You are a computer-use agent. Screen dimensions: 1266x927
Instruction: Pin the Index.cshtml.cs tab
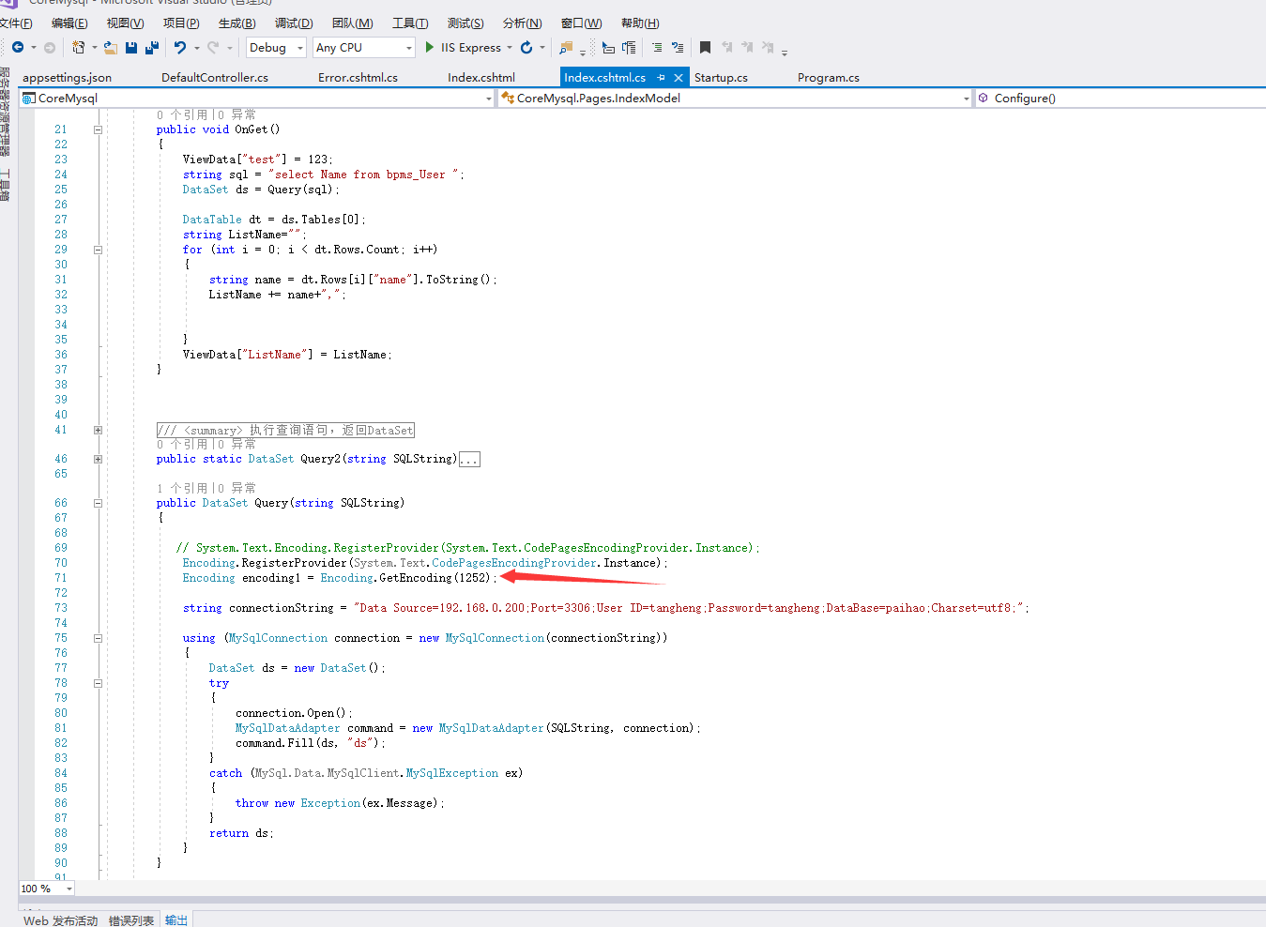pos(662,78)
